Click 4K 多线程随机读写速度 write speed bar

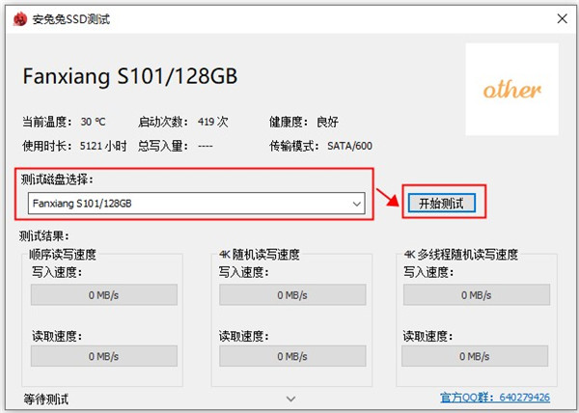point(477,294)
